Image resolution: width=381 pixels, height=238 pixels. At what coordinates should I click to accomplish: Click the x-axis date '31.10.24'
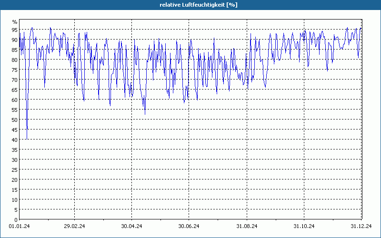pos(304,226)
